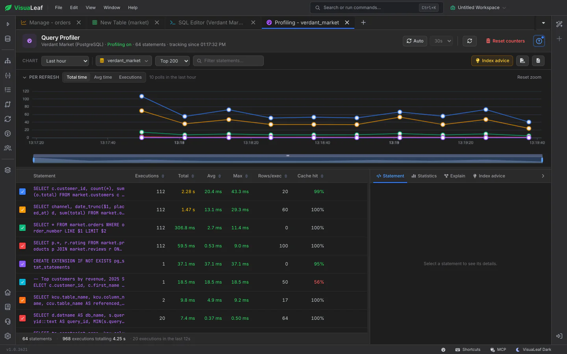The image size is (567, 354).
Task: Click the Reset counters button
Action: [505, 41]
